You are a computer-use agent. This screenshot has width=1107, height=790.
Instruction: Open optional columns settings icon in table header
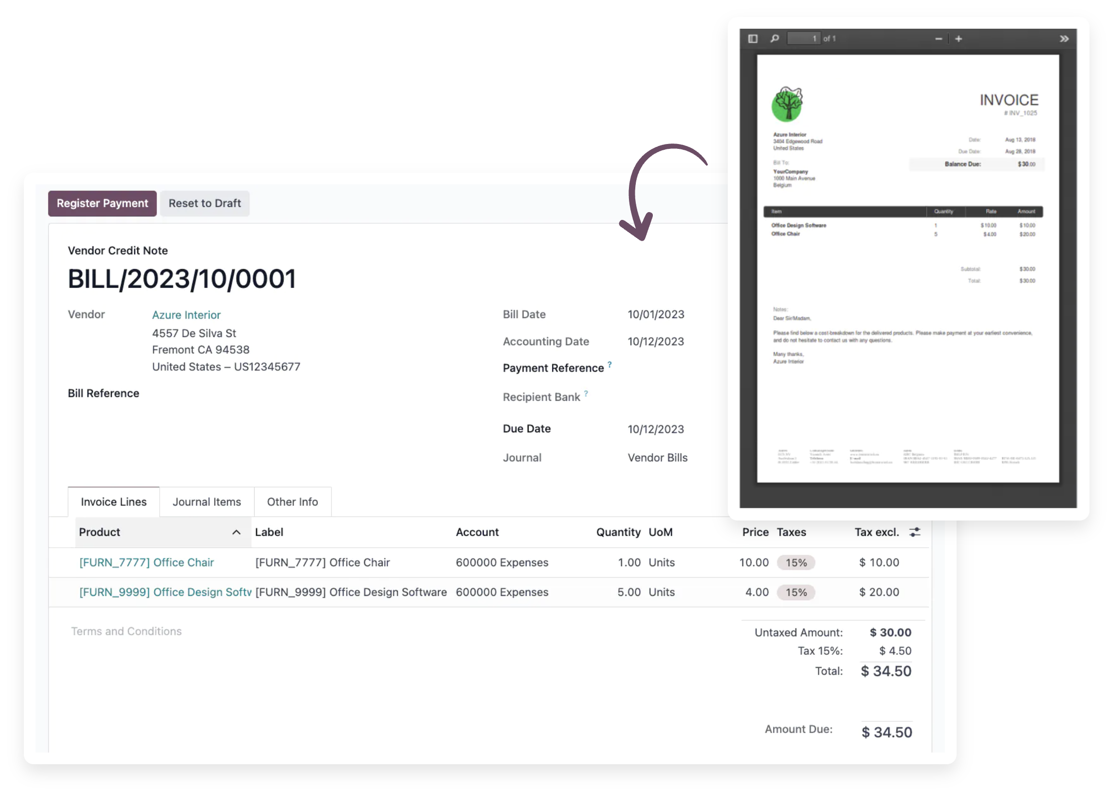pyautogui.click(x=915, y=532)
